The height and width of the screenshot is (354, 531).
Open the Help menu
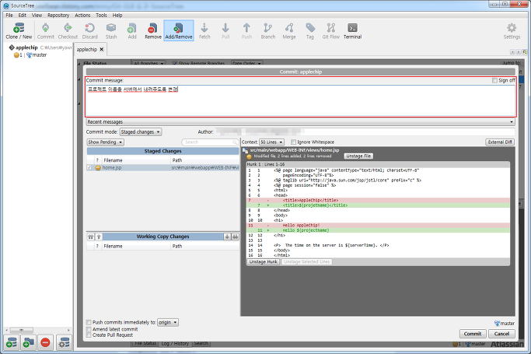117,16
